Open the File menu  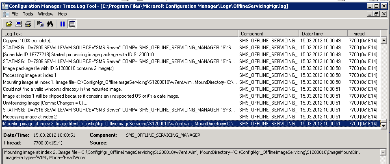(x=15, y=14)
